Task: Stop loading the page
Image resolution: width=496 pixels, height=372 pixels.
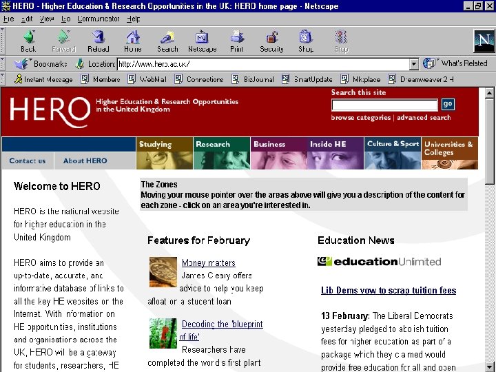Action: coord(341,41)
